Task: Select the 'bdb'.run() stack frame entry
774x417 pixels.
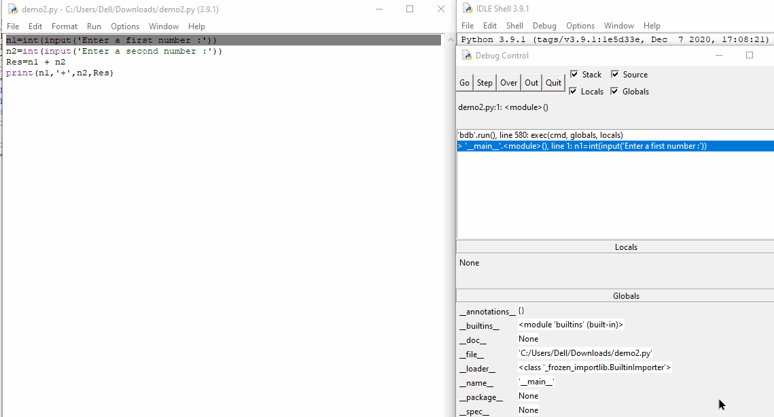Action: pos(540,135)
